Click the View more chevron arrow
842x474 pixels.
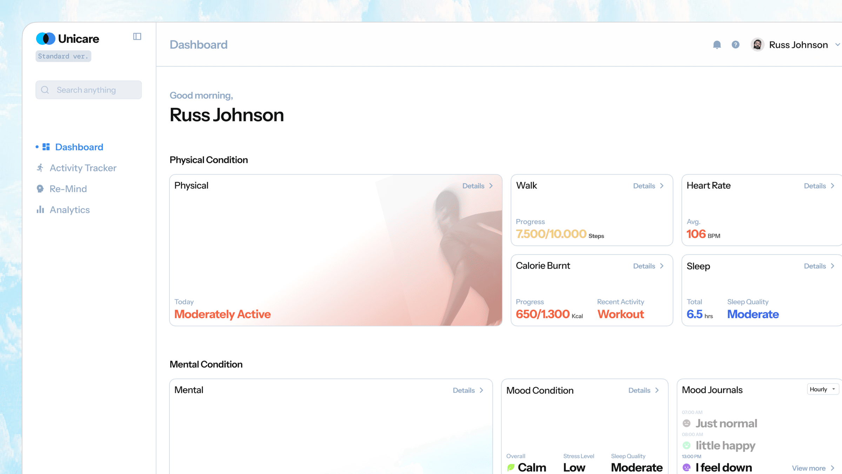[833, 468]
